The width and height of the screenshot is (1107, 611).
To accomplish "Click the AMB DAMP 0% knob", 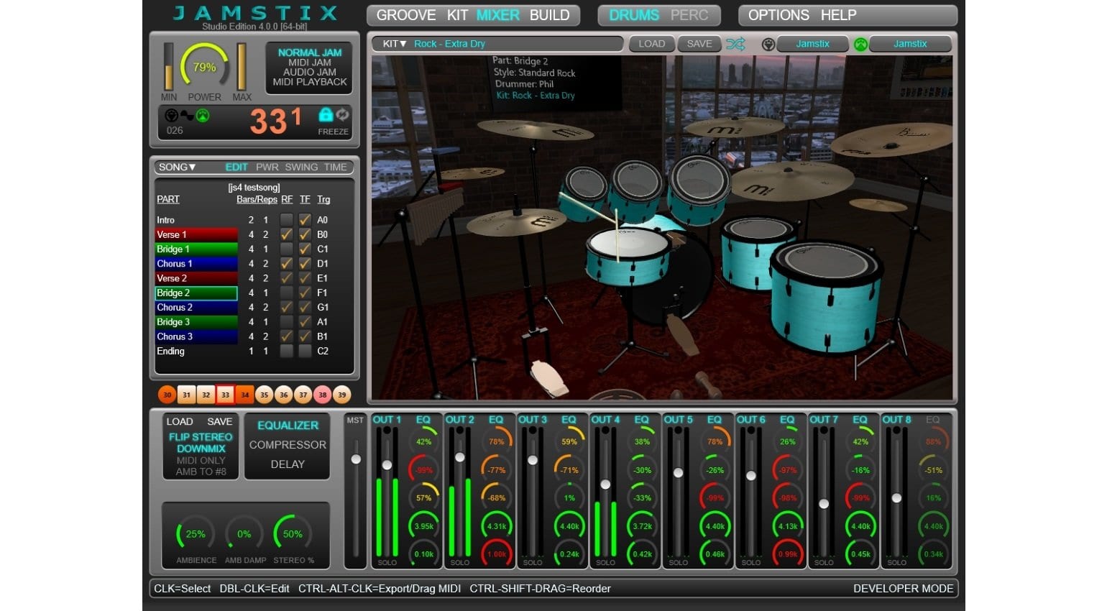I will point(244,534).
